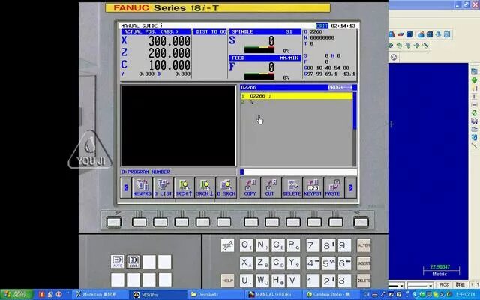Switch to EDIT mode on operator panel

coord(133,262)
